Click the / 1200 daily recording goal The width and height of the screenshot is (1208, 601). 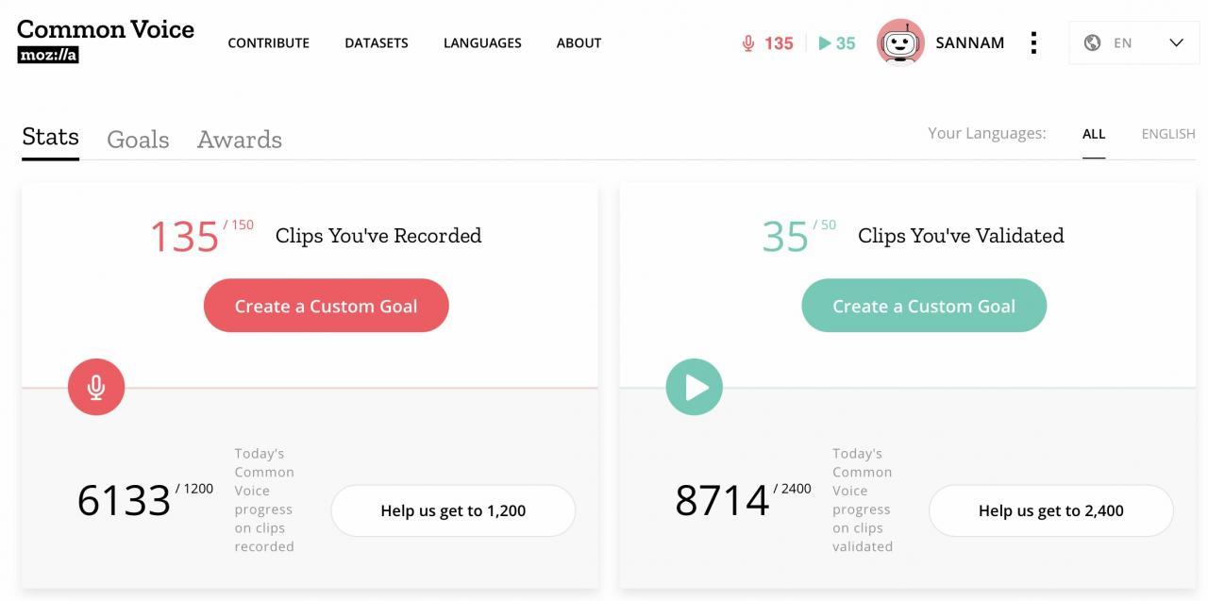[x=194, y=489]
